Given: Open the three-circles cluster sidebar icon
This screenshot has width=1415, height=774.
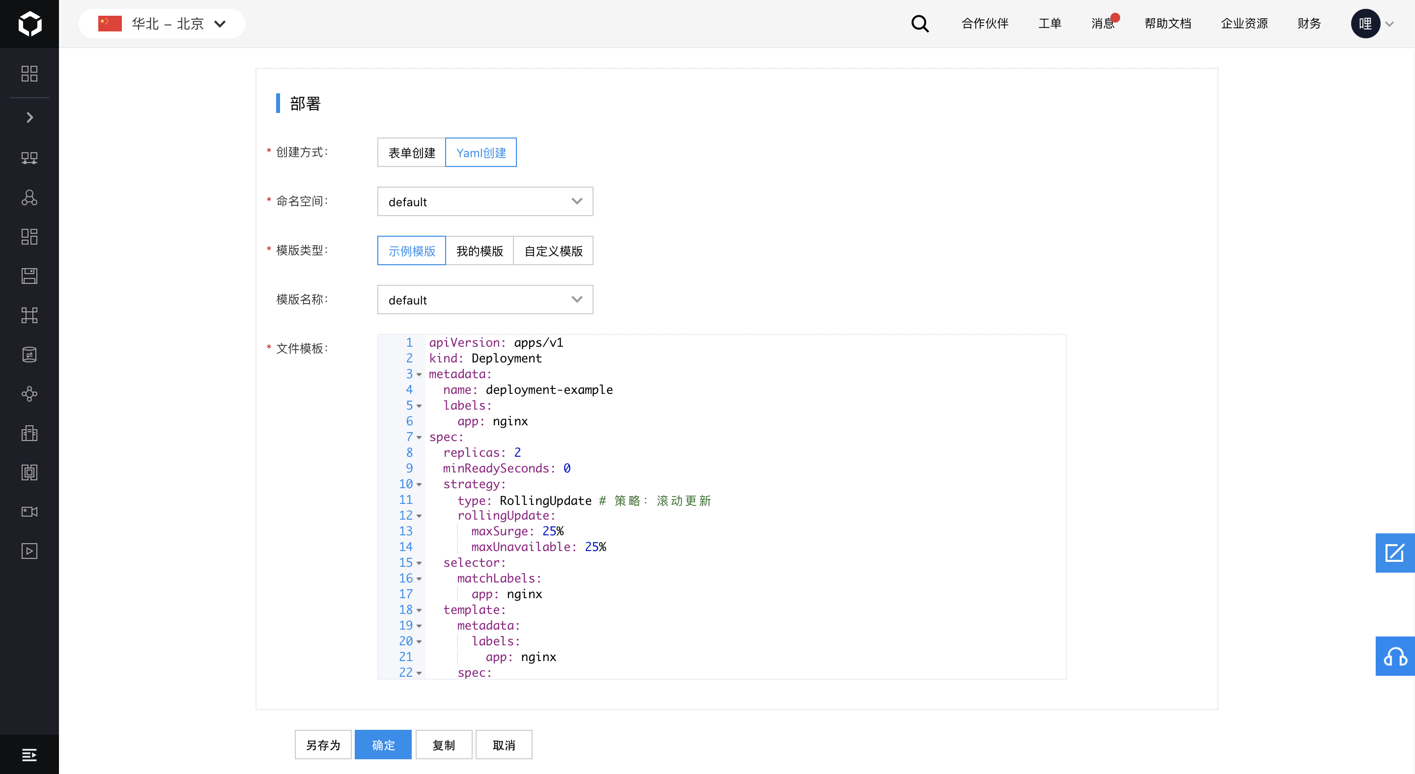Looking at the screenshot, I should pyautogui.click(x=29, y=197).
